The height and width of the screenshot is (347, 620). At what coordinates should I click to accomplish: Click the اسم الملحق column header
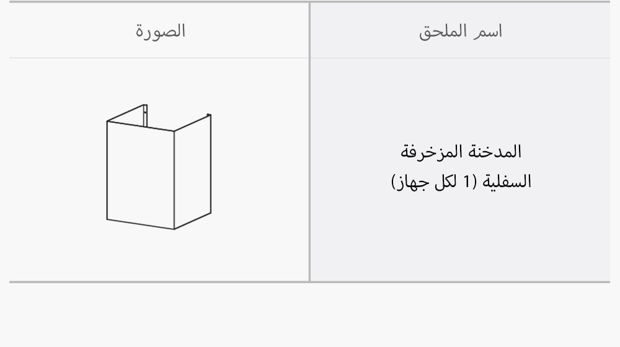pyautogui.click(x=460, y=32)
